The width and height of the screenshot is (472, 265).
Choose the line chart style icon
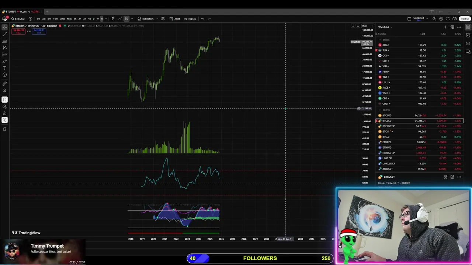pos(119,19)
